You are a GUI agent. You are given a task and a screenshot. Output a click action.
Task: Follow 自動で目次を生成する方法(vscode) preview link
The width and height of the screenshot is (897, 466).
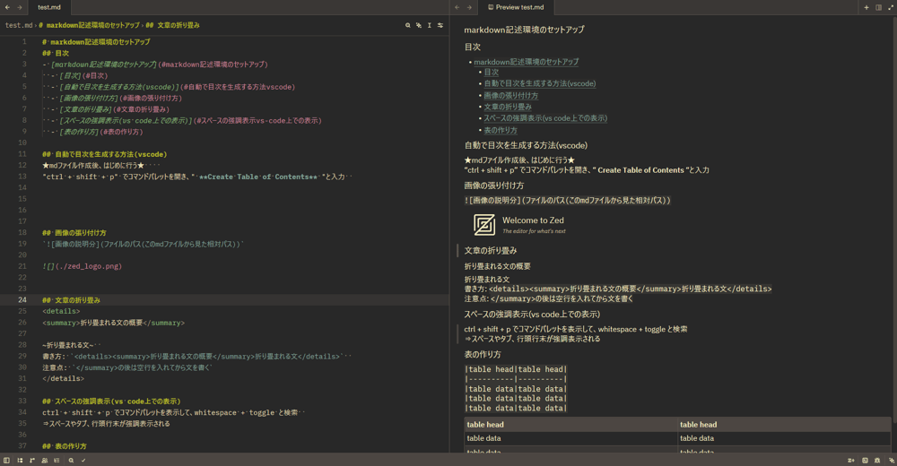pyautogui.click(x=540, y=83)
